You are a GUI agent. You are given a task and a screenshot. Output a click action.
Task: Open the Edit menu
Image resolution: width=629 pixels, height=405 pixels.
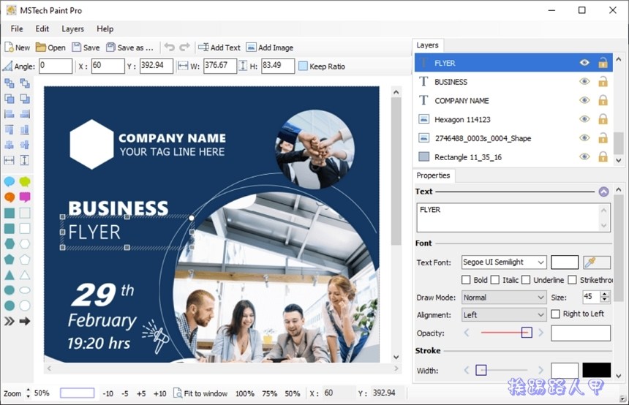[42, 29]
